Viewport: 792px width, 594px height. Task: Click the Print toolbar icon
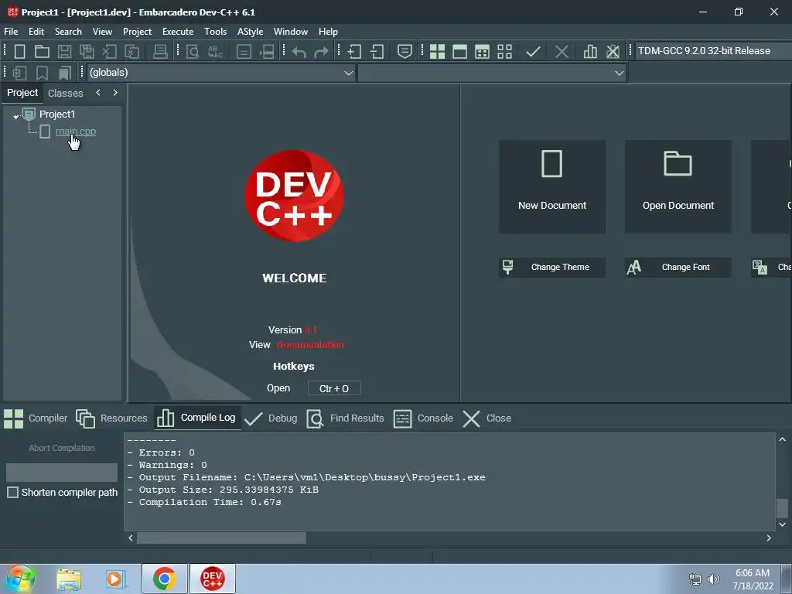click(160, 52)
